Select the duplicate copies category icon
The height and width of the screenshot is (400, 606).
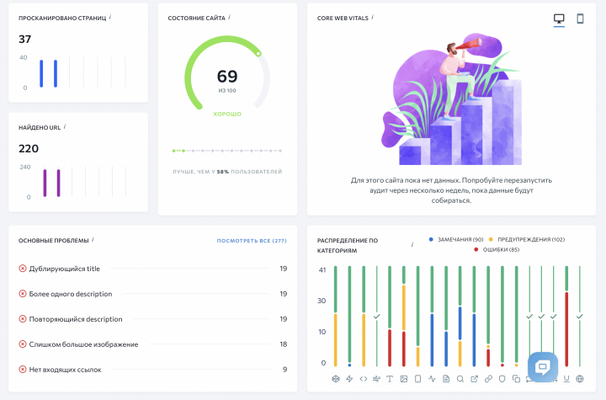tap(516, 379)
